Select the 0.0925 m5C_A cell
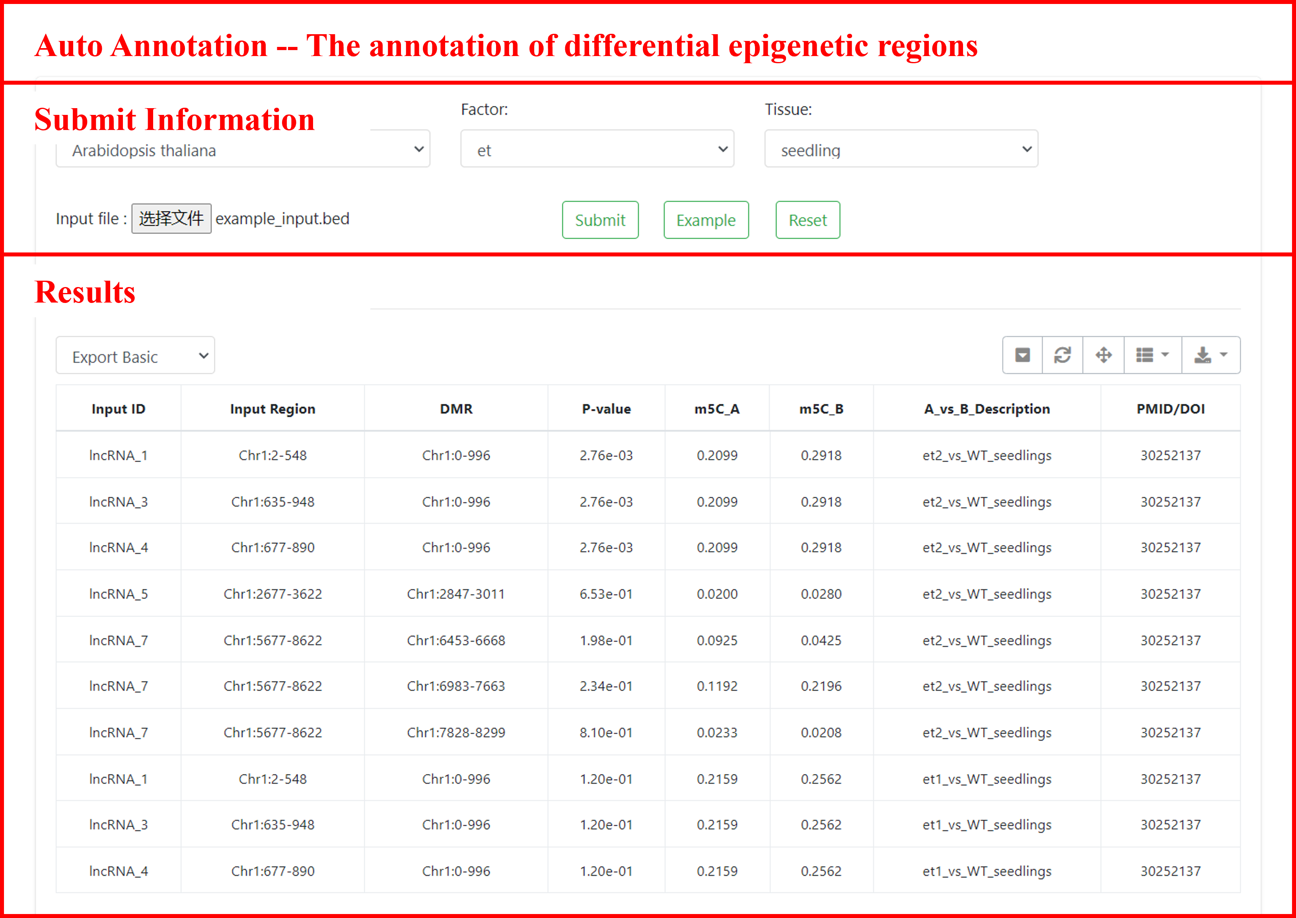 [717, 640]
